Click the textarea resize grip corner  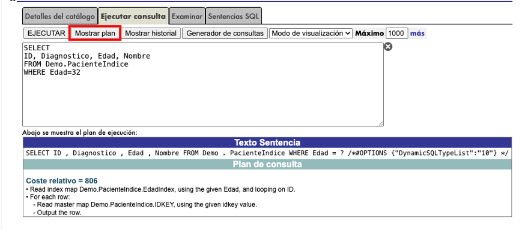coord(381,124)
